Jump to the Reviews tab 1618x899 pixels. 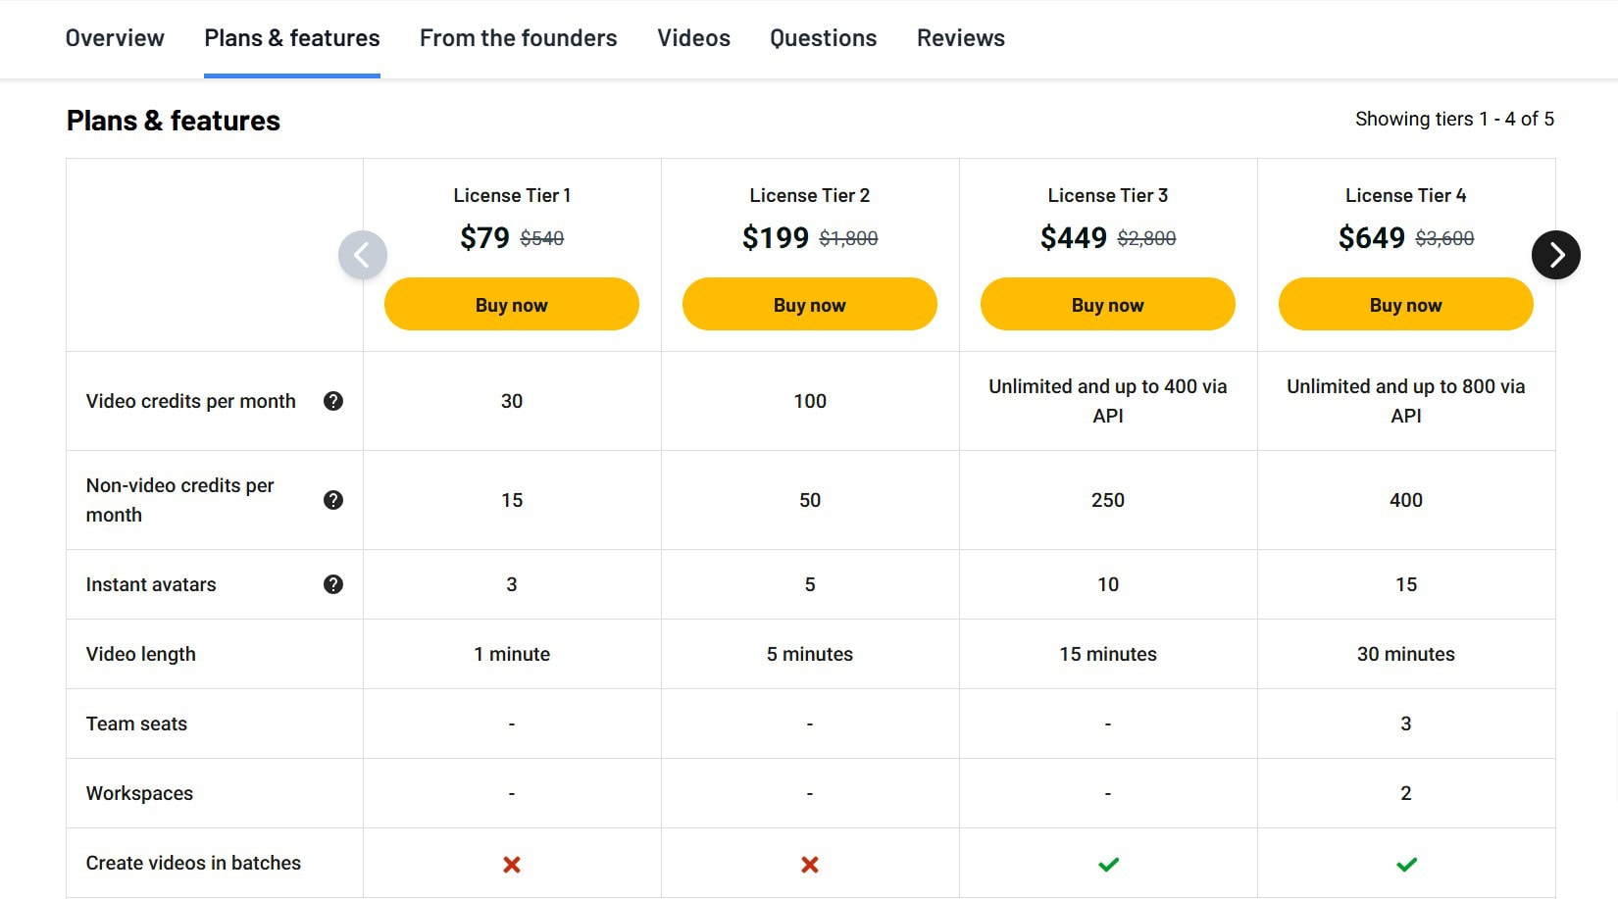(x=961, y=38)
